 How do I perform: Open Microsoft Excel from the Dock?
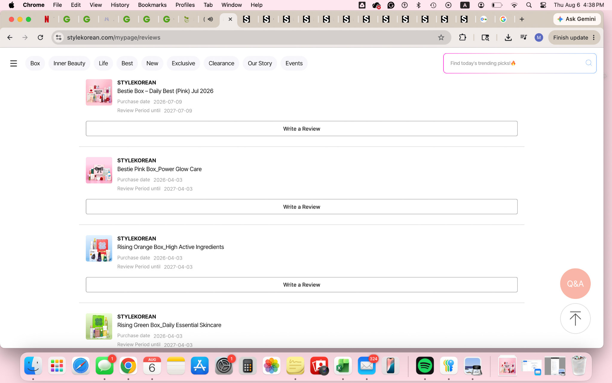(343, 366)
